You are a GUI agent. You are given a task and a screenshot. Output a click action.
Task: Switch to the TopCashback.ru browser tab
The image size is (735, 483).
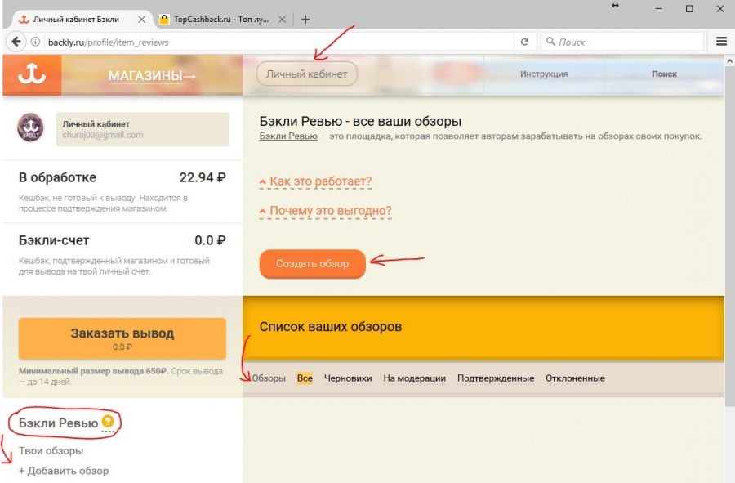point(220,20)
